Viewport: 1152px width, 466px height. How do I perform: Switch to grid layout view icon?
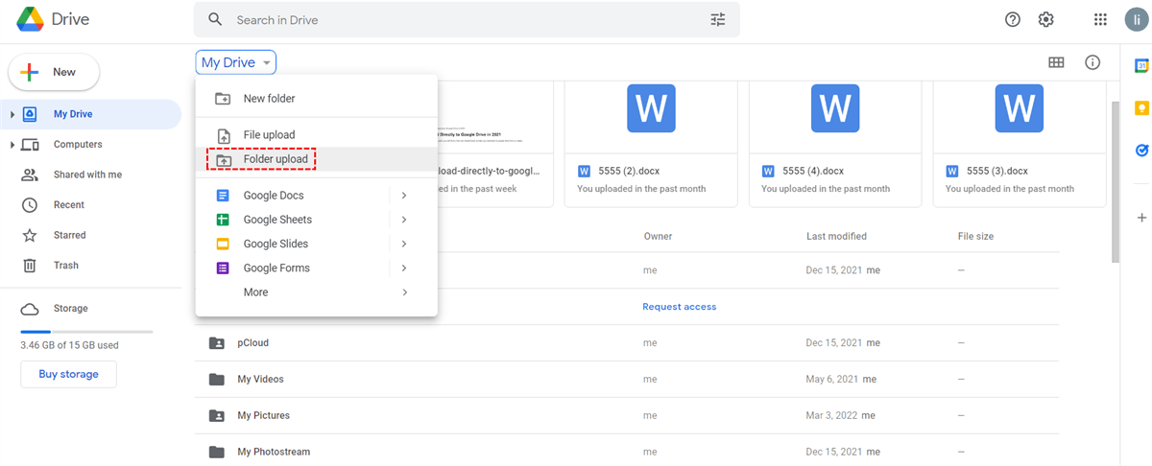[1056, 62]
